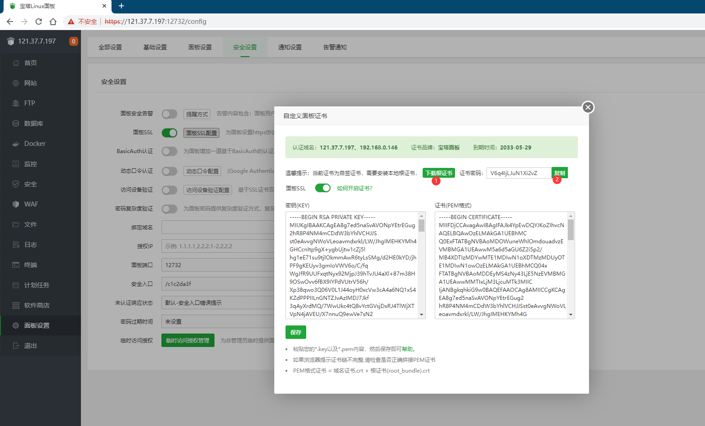Screen dimensions: 705x426
Task: Open a new browser tab with plus icon
Action: pyautogui.click(x=121, y=6)
